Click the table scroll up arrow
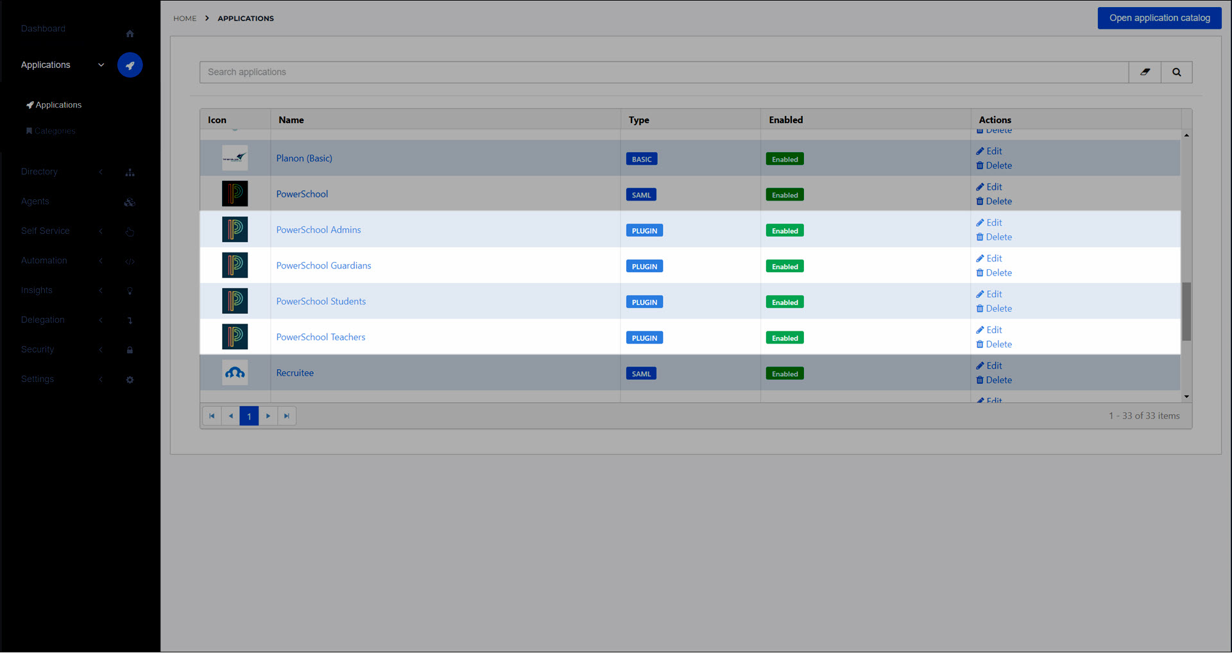Image resolution: width=1232 pixels, height=653 pixels. click(x=1186, y=135)
